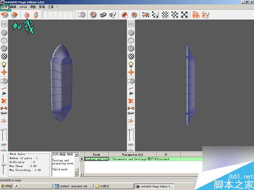Click the 180 angle slider in UV view sidebar

pyautogui.click(x=131, y=136)
